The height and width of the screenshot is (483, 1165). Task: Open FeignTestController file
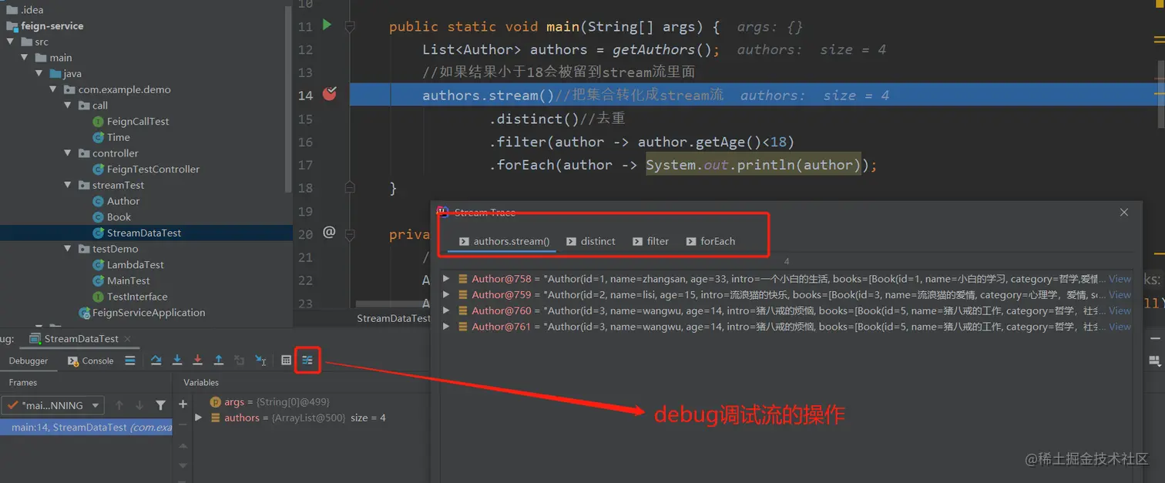[x=153, y=169]
